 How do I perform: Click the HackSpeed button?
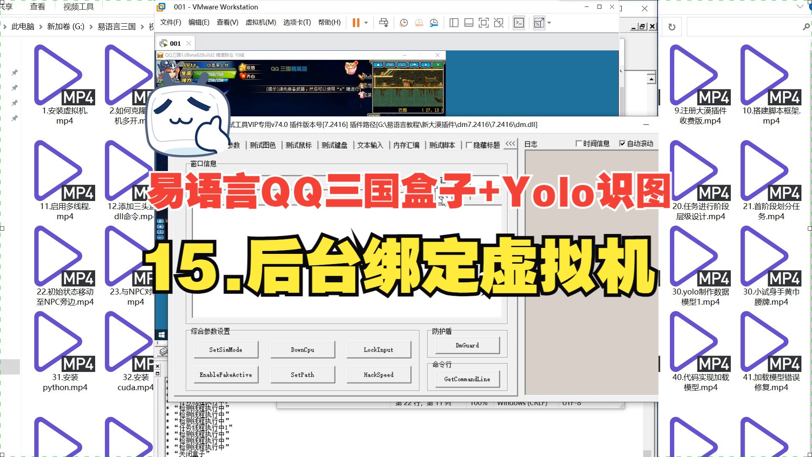coord(379,375)
